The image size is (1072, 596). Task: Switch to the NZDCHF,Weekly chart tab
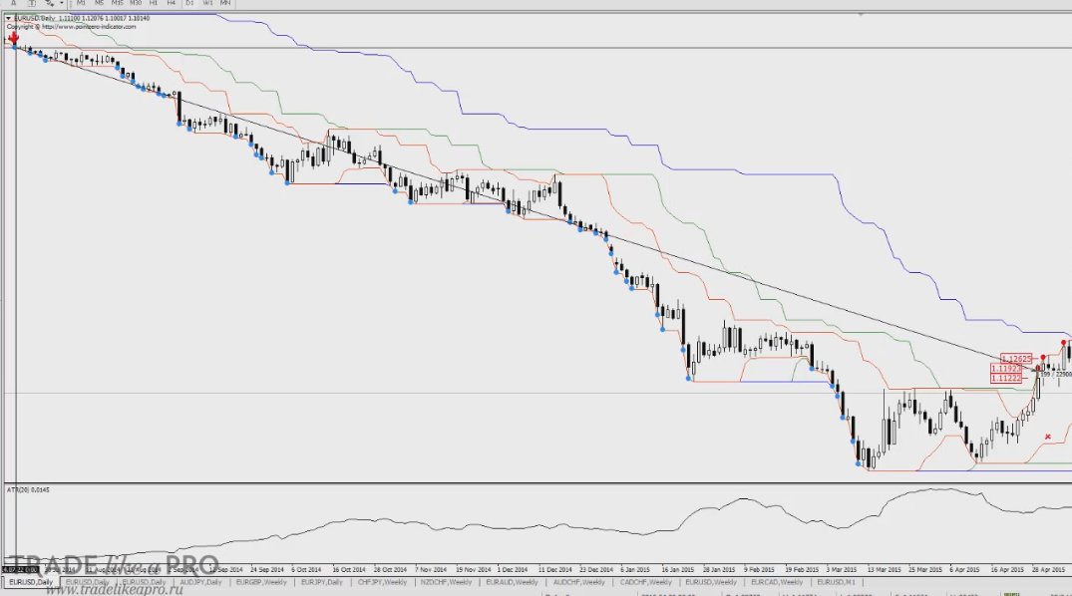click(446, 582)
